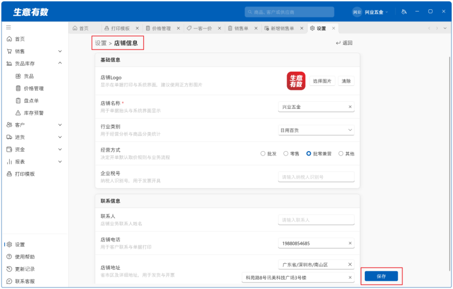
Task: Click the 兴业 account avatar
Action: click(x=357, y=12)
